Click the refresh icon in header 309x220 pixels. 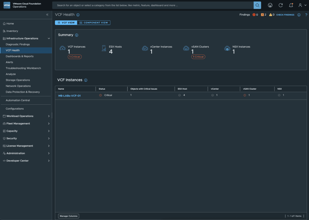point(281,5)
